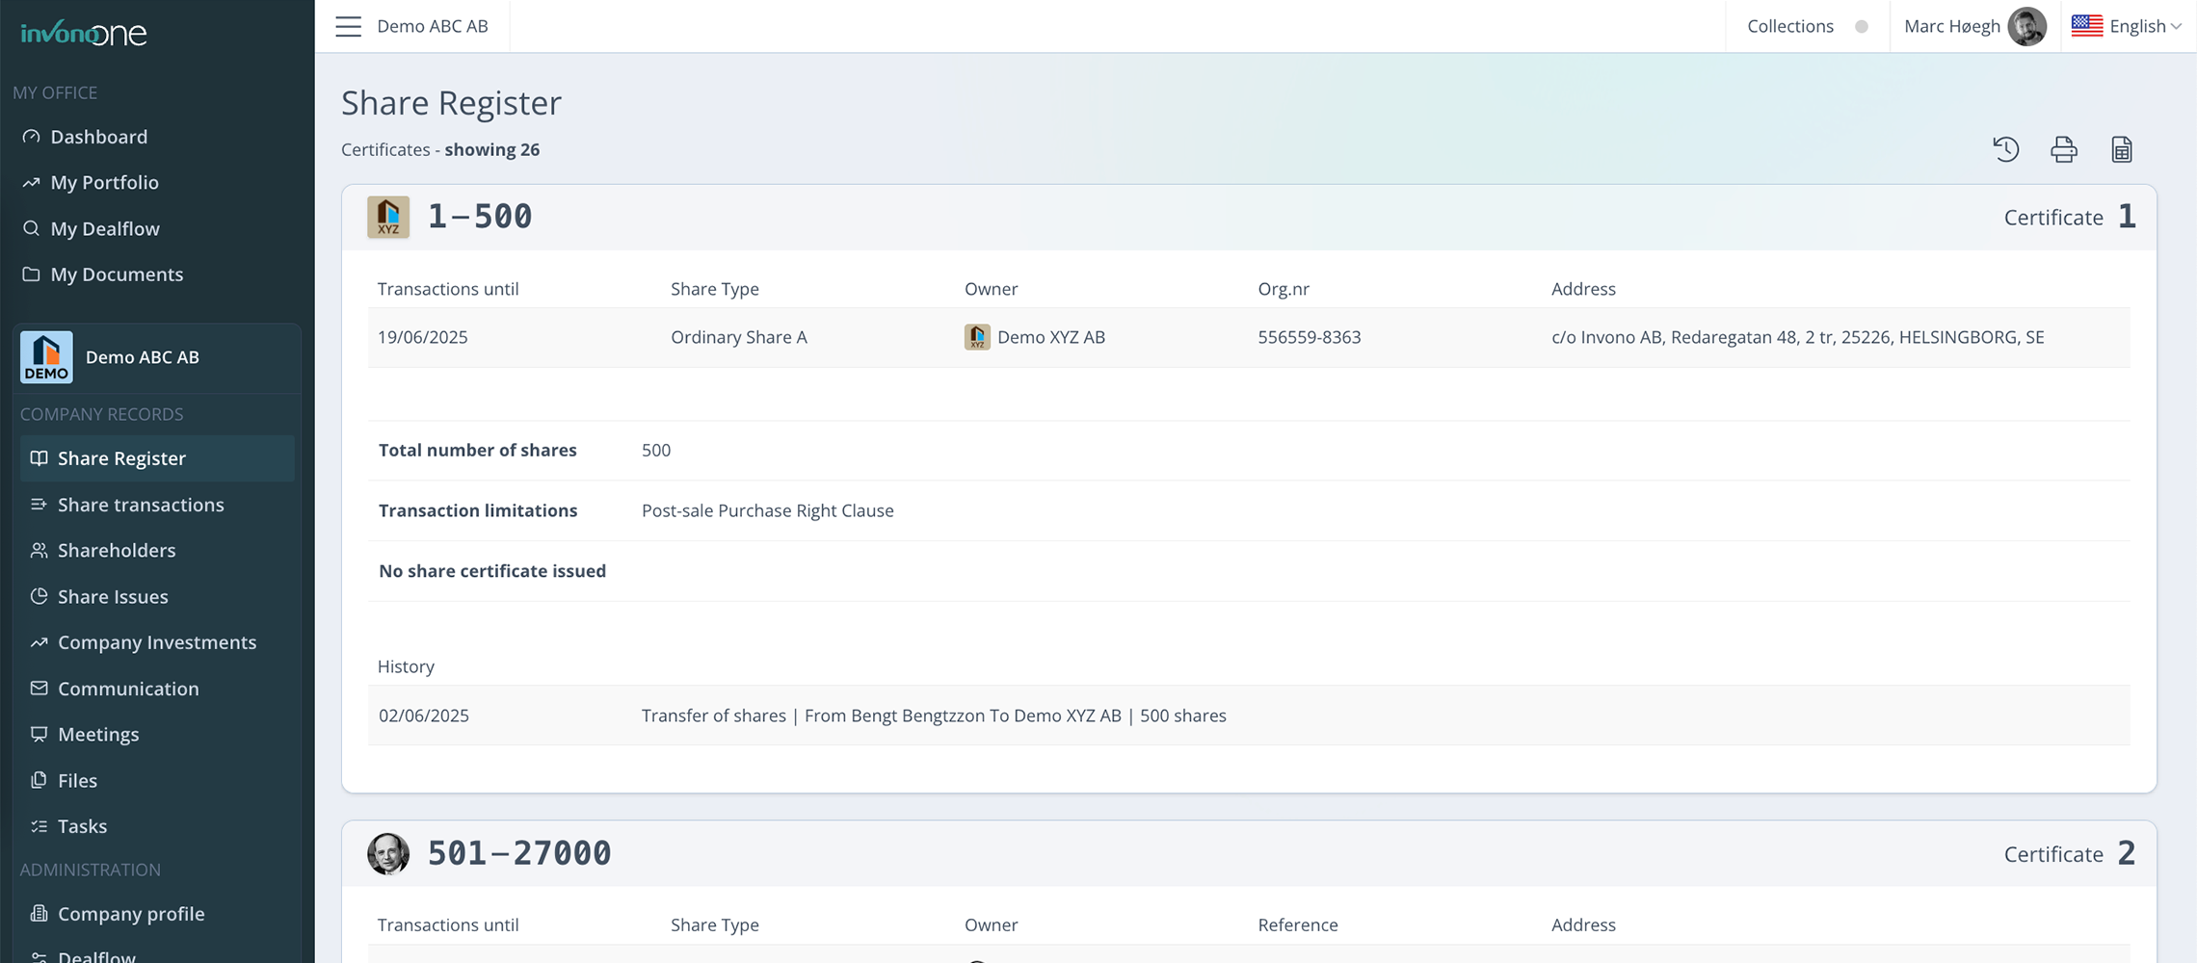Open the Marc Høegh profile menu
The width and height of the screenshot is (2197, 963).
(1952, 26)
